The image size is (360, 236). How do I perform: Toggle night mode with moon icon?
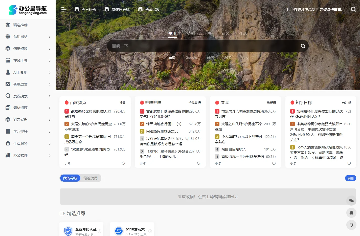click(351, 225)
